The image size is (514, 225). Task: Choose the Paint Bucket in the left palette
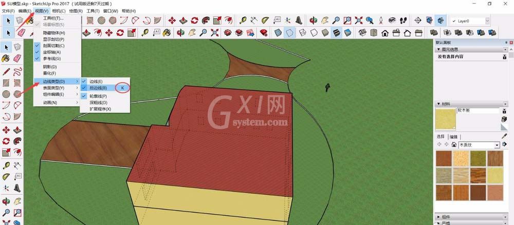6,58
